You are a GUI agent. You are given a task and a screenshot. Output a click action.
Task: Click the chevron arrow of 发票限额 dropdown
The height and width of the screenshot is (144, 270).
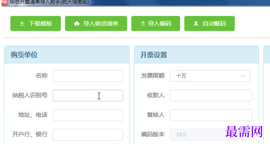click(x=243, y=76)
